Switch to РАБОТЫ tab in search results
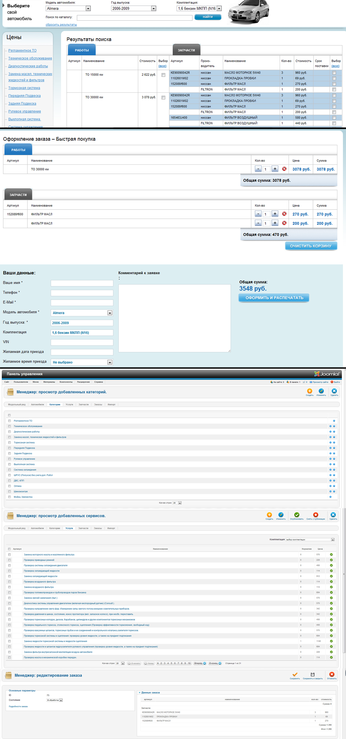The image size is (346, 739). pos(82,50)
